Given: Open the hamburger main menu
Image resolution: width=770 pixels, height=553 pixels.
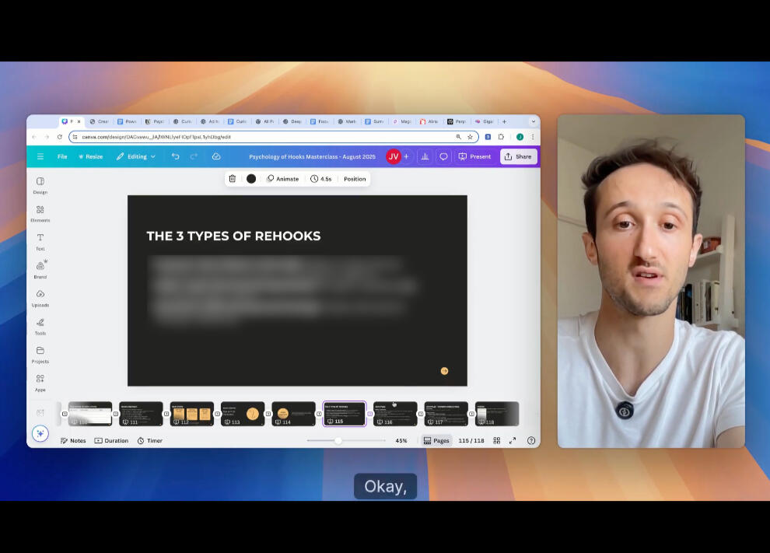Looking at the screenshot, I should pyautogui.click(x=40, y=156).
